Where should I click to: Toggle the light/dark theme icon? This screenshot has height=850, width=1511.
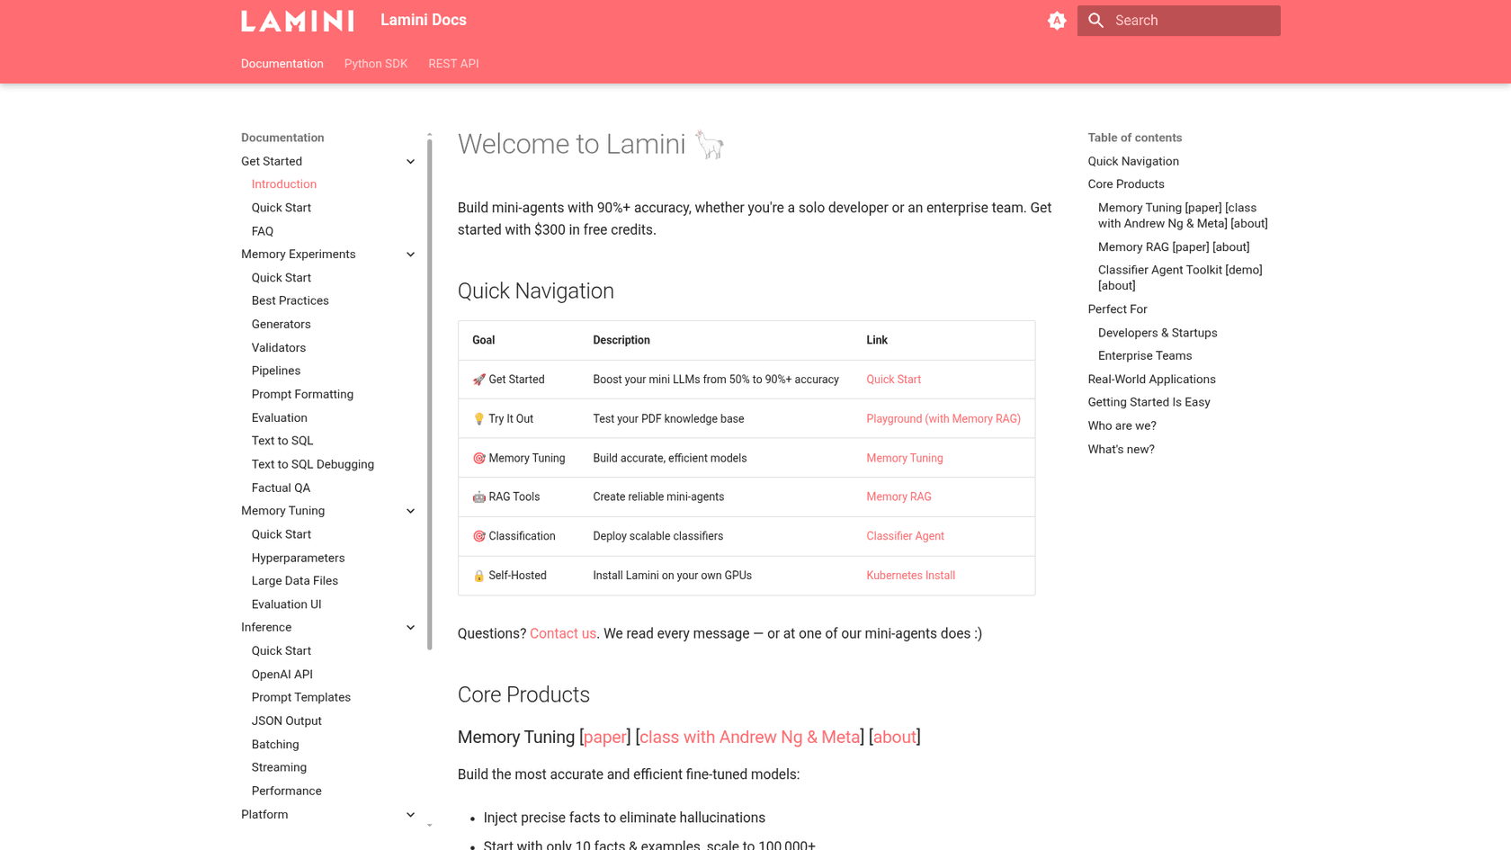[x=1057, y=21]
